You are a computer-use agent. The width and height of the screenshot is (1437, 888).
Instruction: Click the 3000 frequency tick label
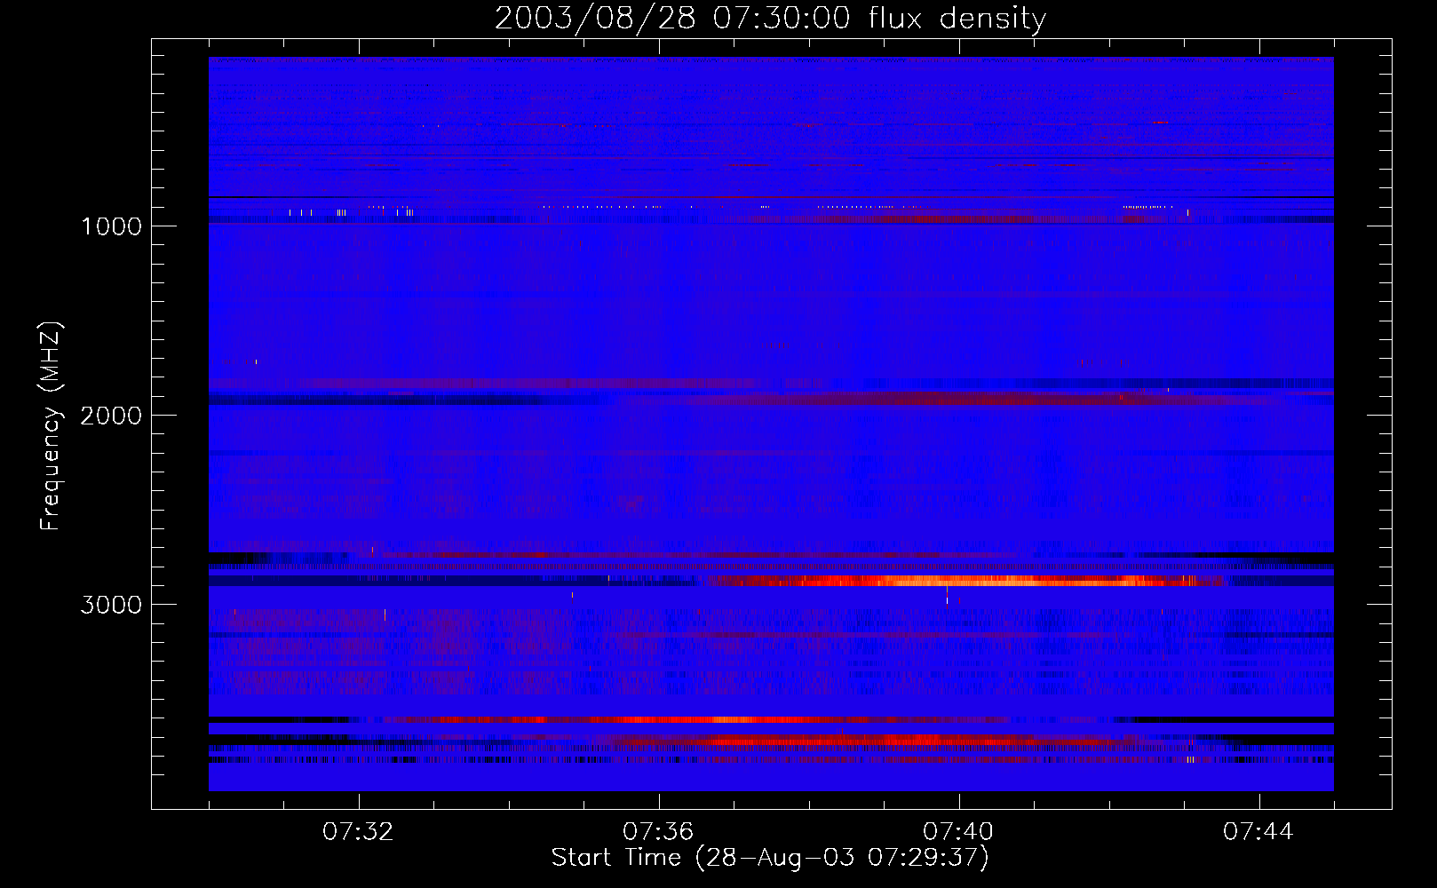click(x=111, y=605)
